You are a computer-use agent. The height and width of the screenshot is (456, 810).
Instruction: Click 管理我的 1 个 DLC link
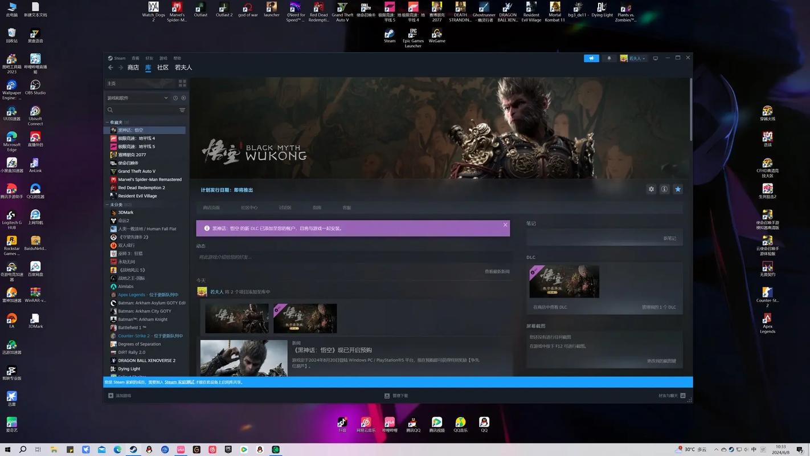[x=659, y=307]
